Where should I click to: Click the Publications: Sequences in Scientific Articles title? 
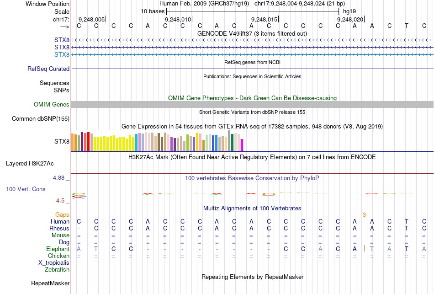252,76
